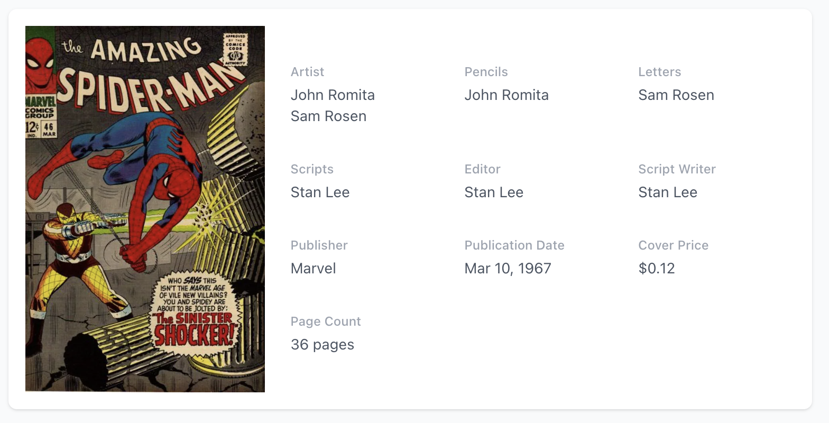Screen dimensions: 829x423
Task: Select the 36 pages value
Action: (322, 345)
